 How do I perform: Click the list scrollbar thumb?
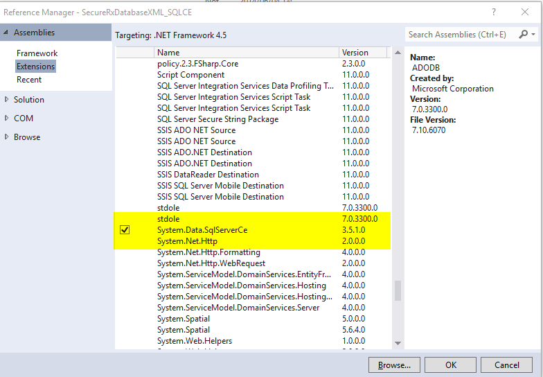click(398, 291)
